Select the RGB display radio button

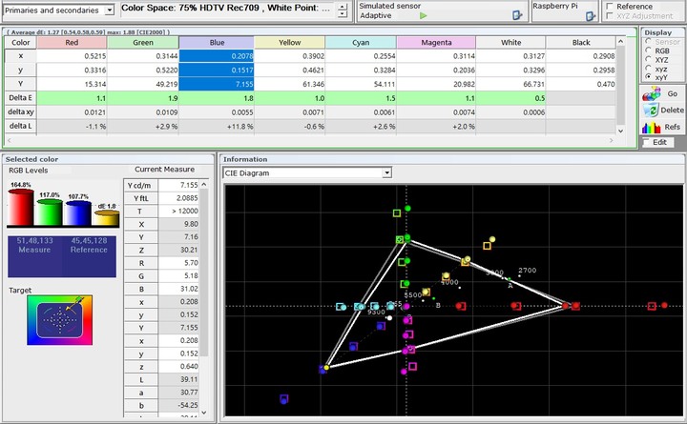click(x=648, y=50)
